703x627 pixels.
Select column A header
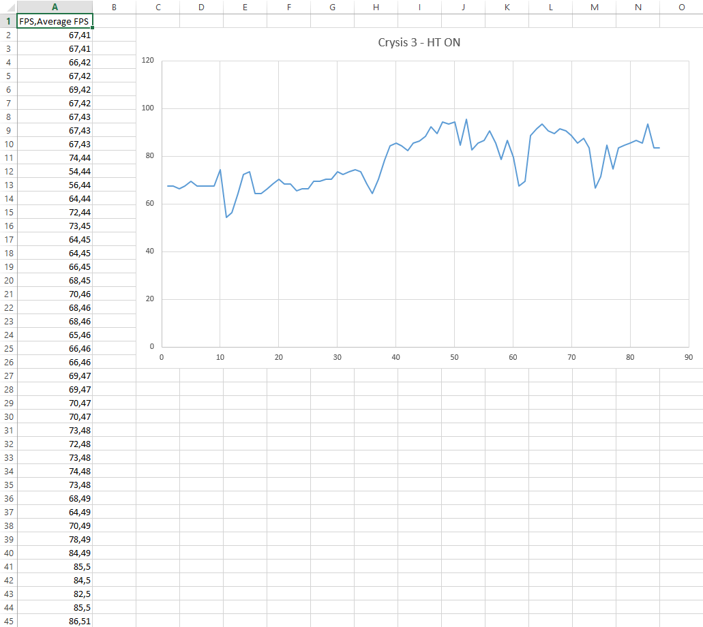(x=55, y=7)
